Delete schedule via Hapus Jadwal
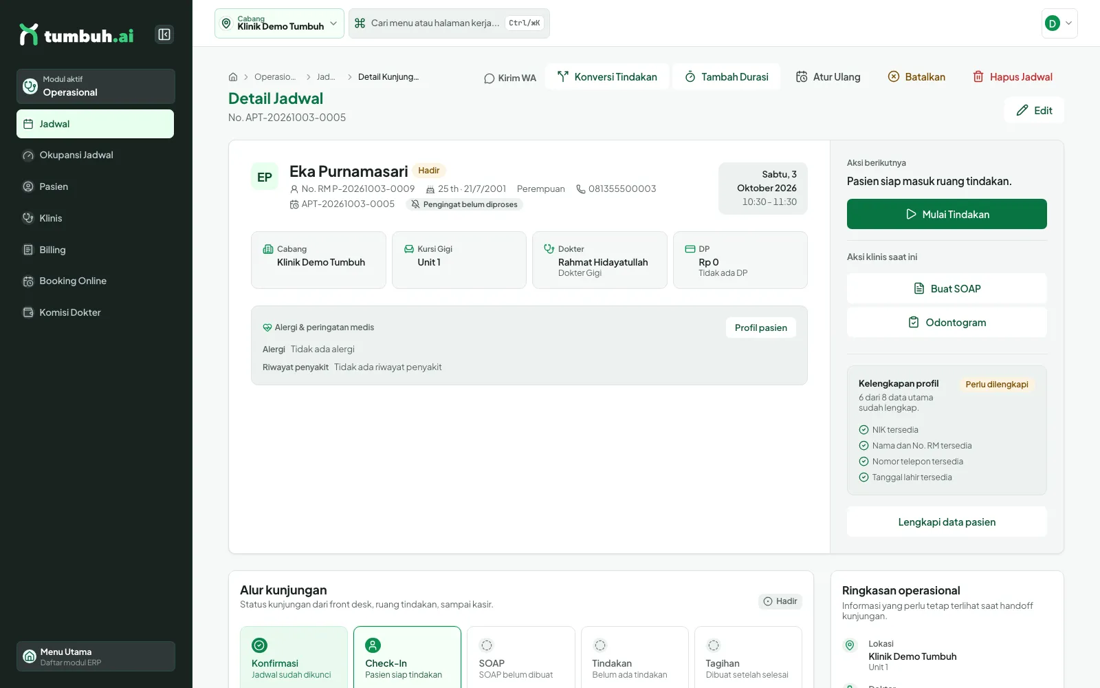 [x=1013, y=77]
